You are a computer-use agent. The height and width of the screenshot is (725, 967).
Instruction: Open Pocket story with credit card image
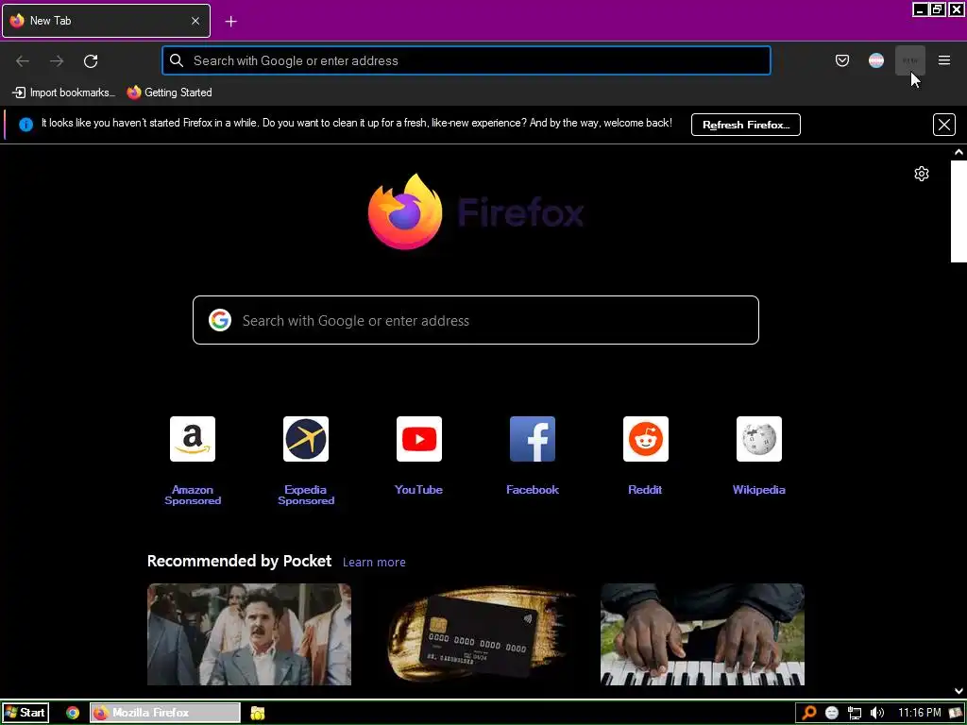click(x=476, y=634)
